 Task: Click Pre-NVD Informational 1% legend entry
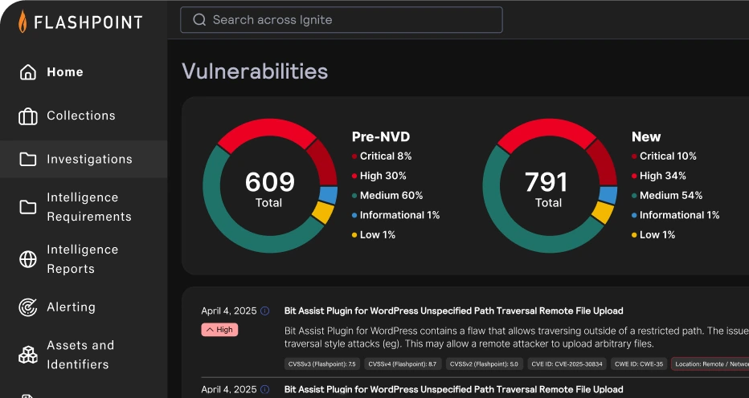[395, 215]
